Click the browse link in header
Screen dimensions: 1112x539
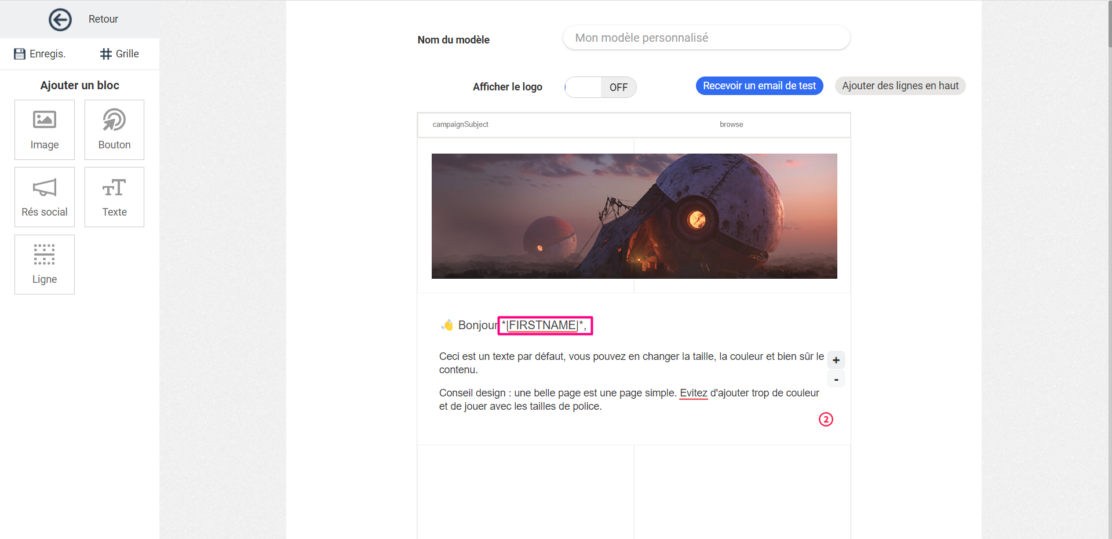[x=731, y=125]
